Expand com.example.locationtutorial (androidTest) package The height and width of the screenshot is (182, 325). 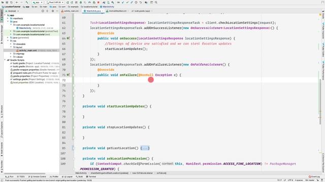click(x=11, y=31)
